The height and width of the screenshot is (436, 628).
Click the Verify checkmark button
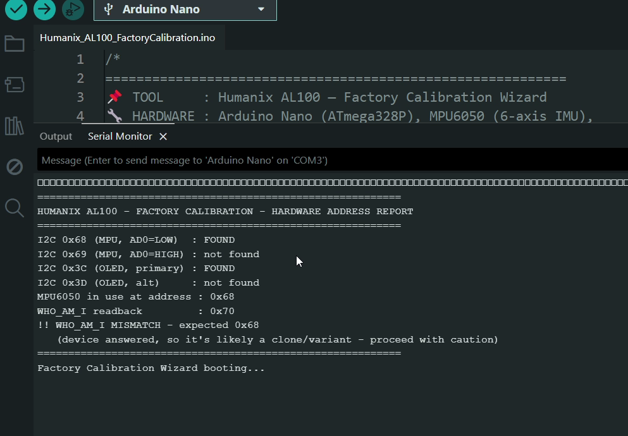16,9
